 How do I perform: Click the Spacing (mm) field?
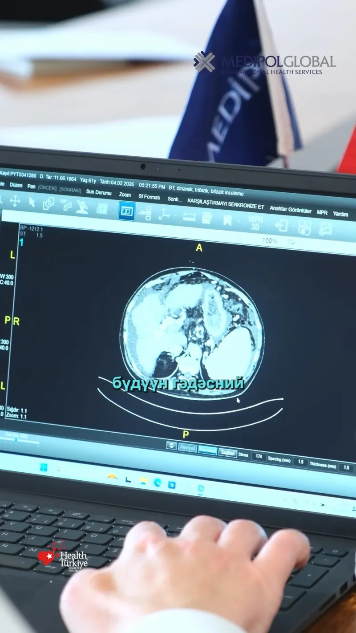tap(301, 462)
